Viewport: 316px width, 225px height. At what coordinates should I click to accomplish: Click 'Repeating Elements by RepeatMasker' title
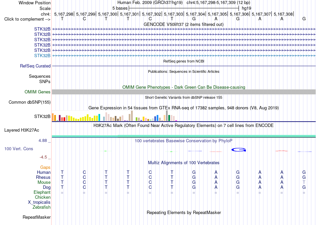[x=184, y=212]
